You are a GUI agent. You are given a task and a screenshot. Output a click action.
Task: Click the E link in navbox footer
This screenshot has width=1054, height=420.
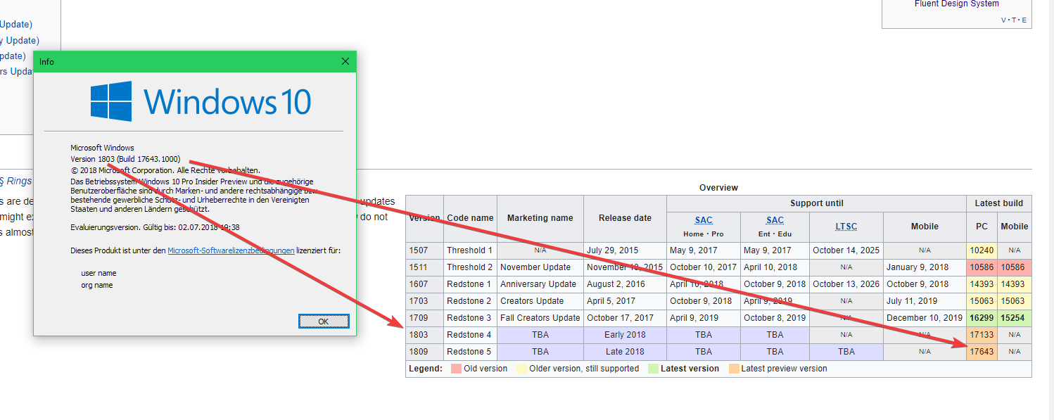[1024, 20]
